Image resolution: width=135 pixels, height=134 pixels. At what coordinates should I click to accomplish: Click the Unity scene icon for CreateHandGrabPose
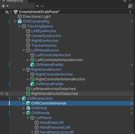16,12
